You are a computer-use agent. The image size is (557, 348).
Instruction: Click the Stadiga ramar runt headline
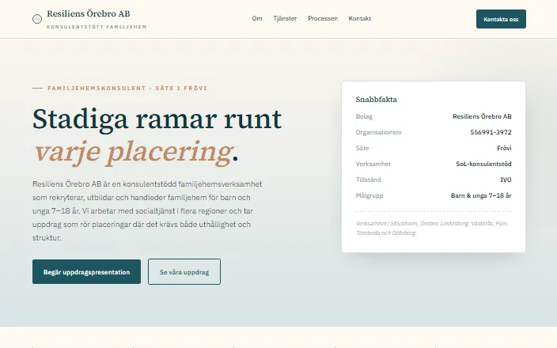coord(157,119)
